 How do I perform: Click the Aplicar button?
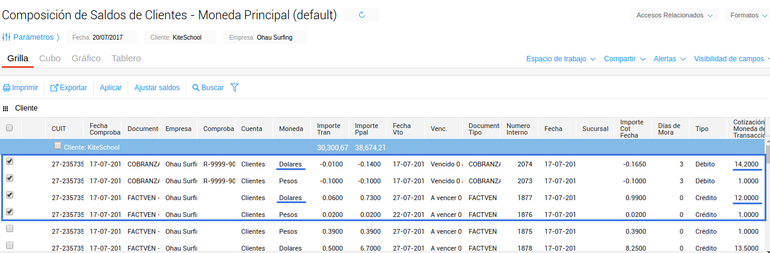pyautogui.click(x=111, y=88)
